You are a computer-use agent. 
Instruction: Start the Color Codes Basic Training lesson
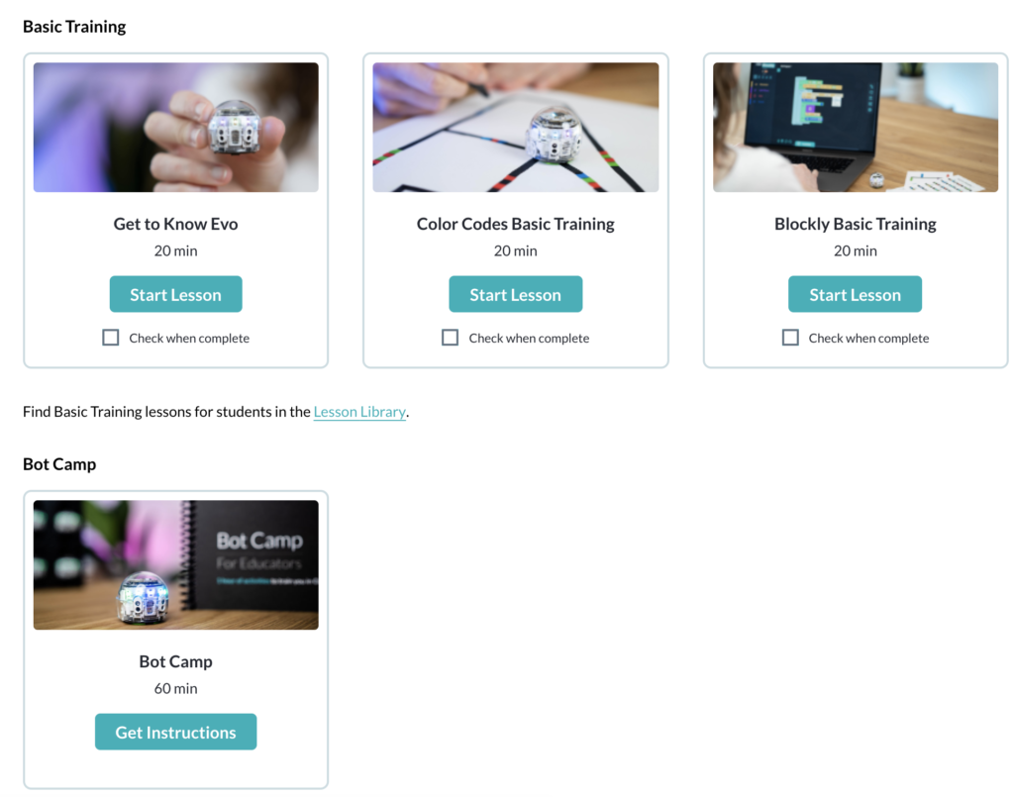[x=515, y=294]
